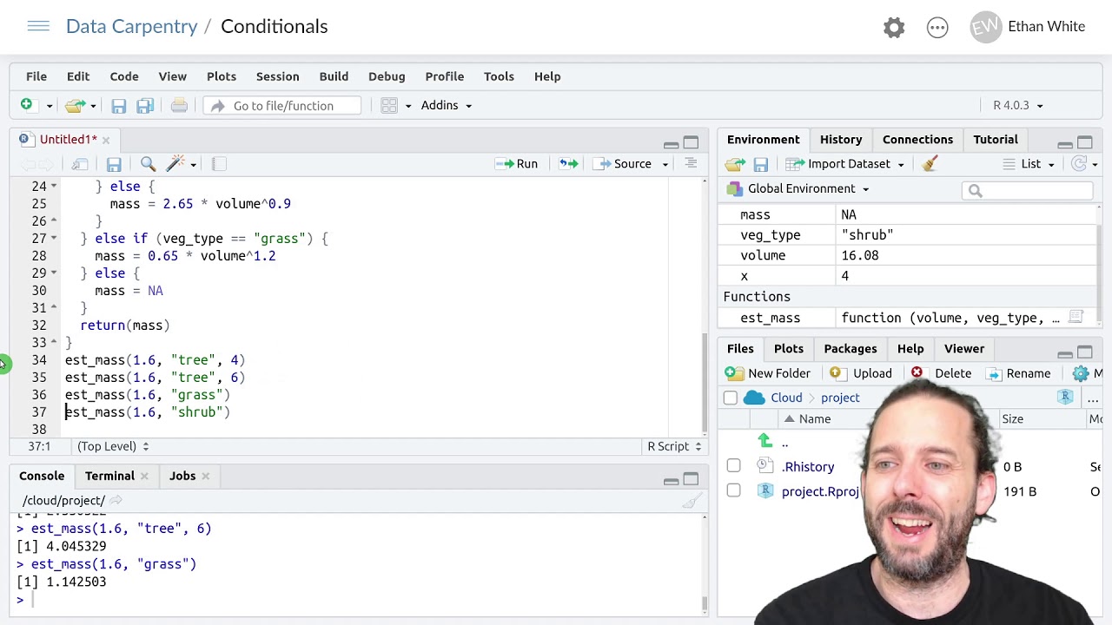Viewport: 1112px width, 625px height.
Task: Refresh the Environment pane
Action: click(x=1079, y=164)
